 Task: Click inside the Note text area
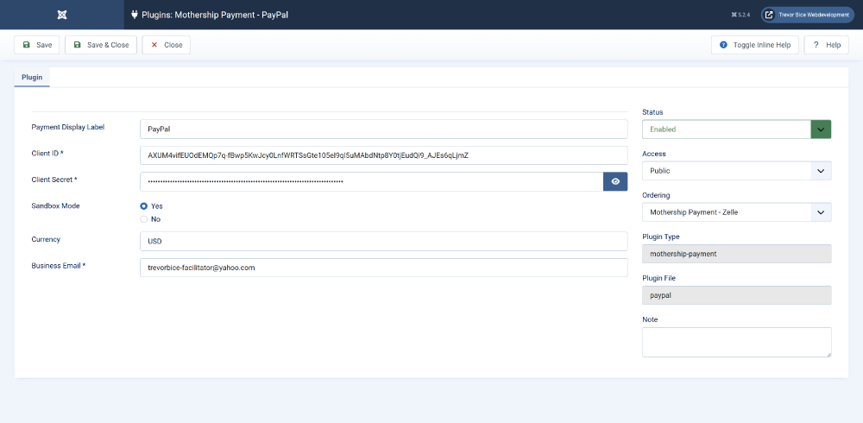pyautogui.click(x=736, y=342)
